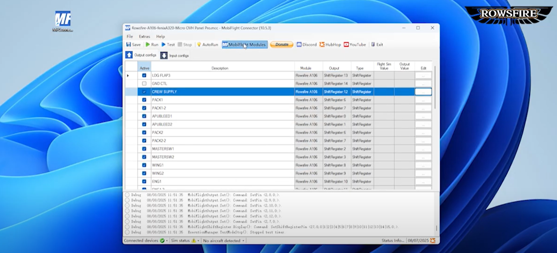Viewport: 557px width, 253px height.
Task: Click ShiftRegister:0 output cell
Action: 337,116
